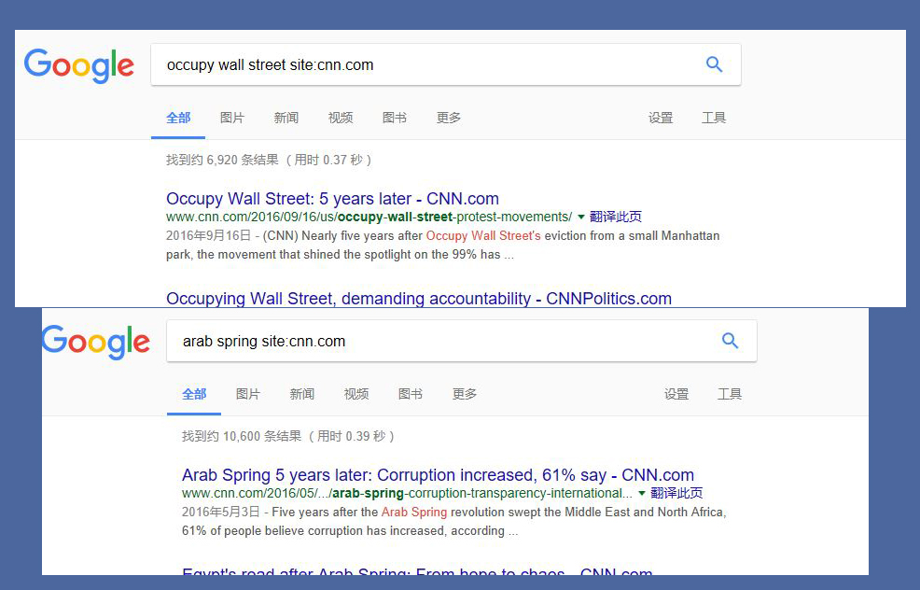Open the 更多 menu in the arab spring results
Screen dimensions: 920x590
click(x=465, y=394)
